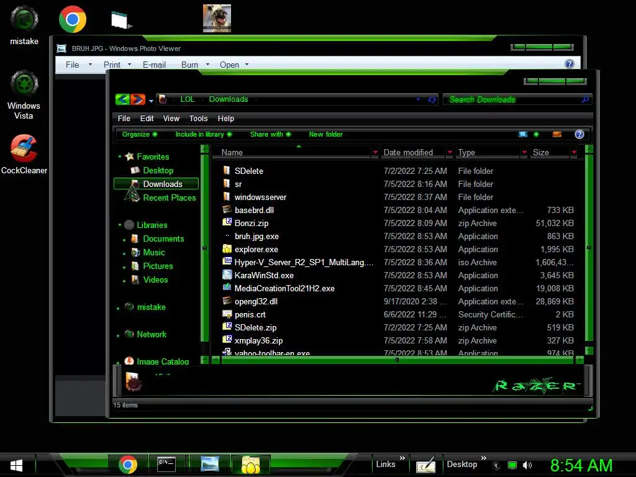Select Recent Places in navigation pane
The image size is (636, 477).
170,198
